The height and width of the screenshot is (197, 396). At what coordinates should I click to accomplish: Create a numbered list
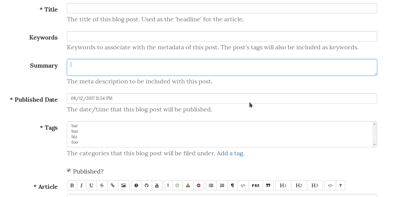tap(222, 185)
